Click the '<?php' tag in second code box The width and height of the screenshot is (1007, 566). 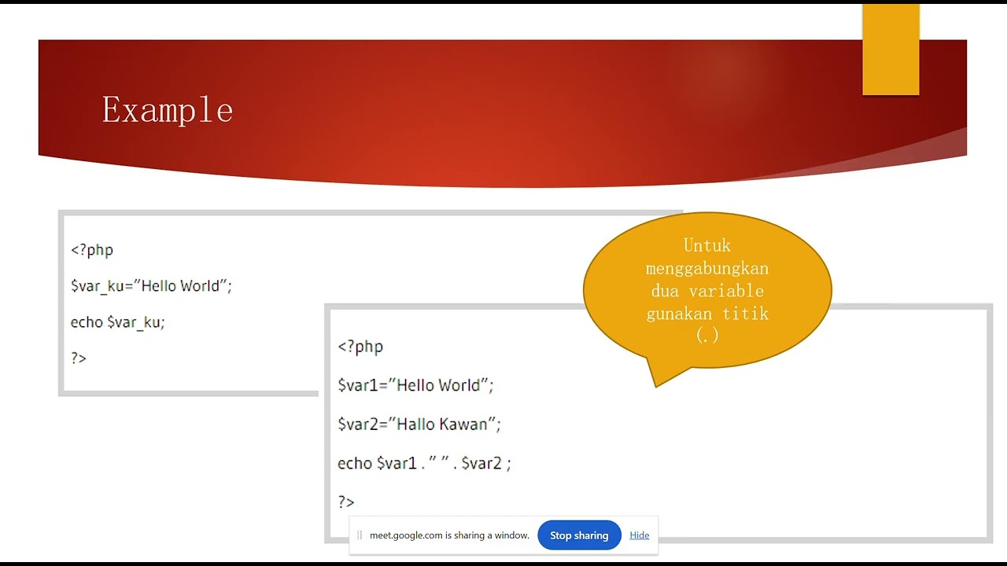tap(360, 347)
